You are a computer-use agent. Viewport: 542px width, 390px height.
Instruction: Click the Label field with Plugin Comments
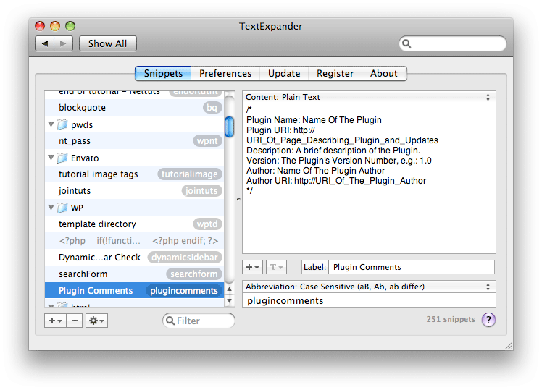click(412, 267)
